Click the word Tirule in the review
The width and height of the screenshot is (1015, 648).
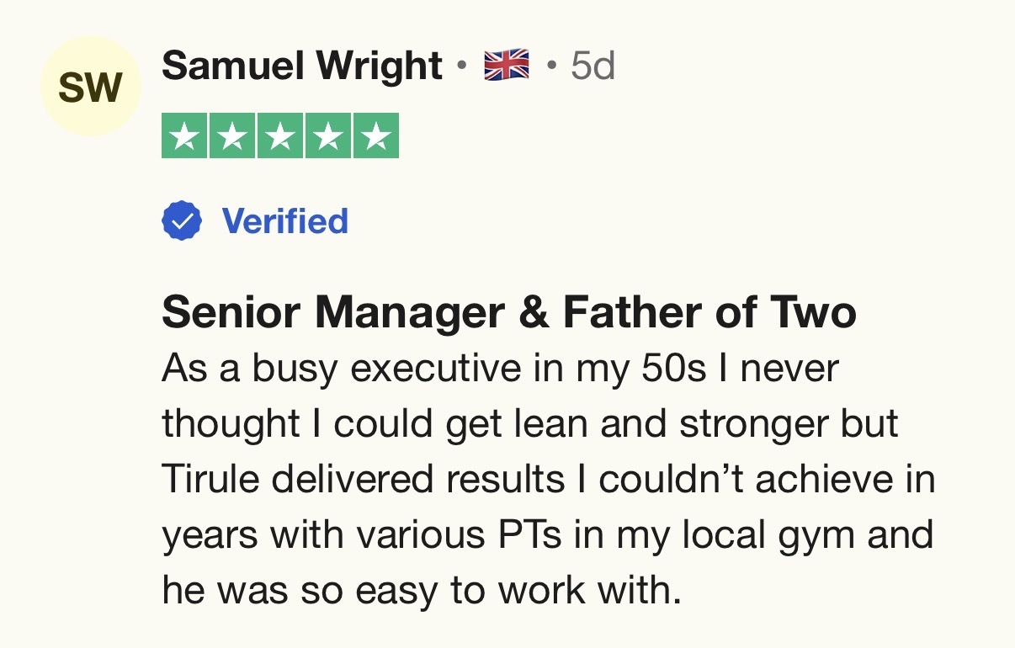coord(212,480)
